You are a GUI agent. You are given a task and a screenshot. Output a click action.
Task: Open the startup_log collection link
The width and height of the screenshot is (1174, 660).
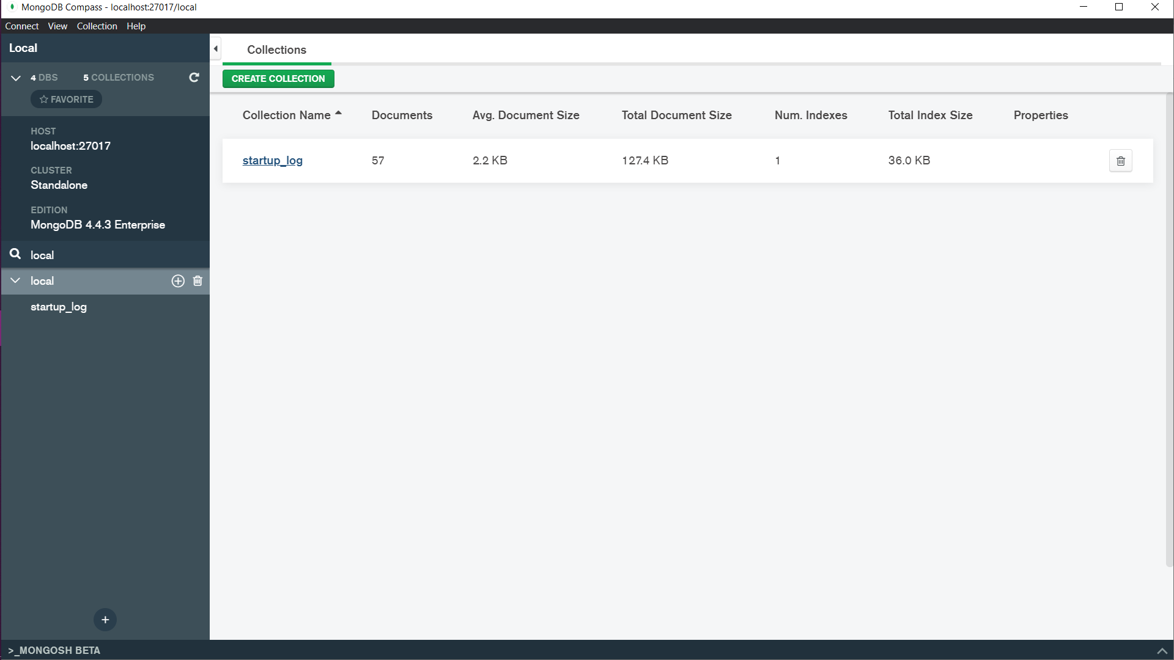tap(273, 161)
